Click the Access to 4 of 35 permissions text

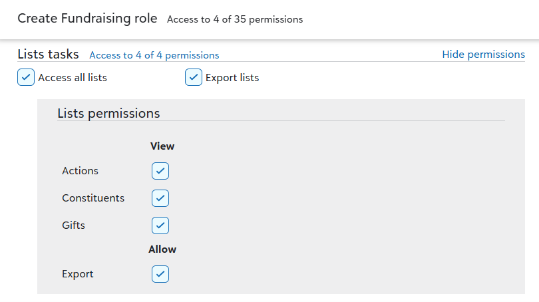pyautogui.click(x=235, y=19)
